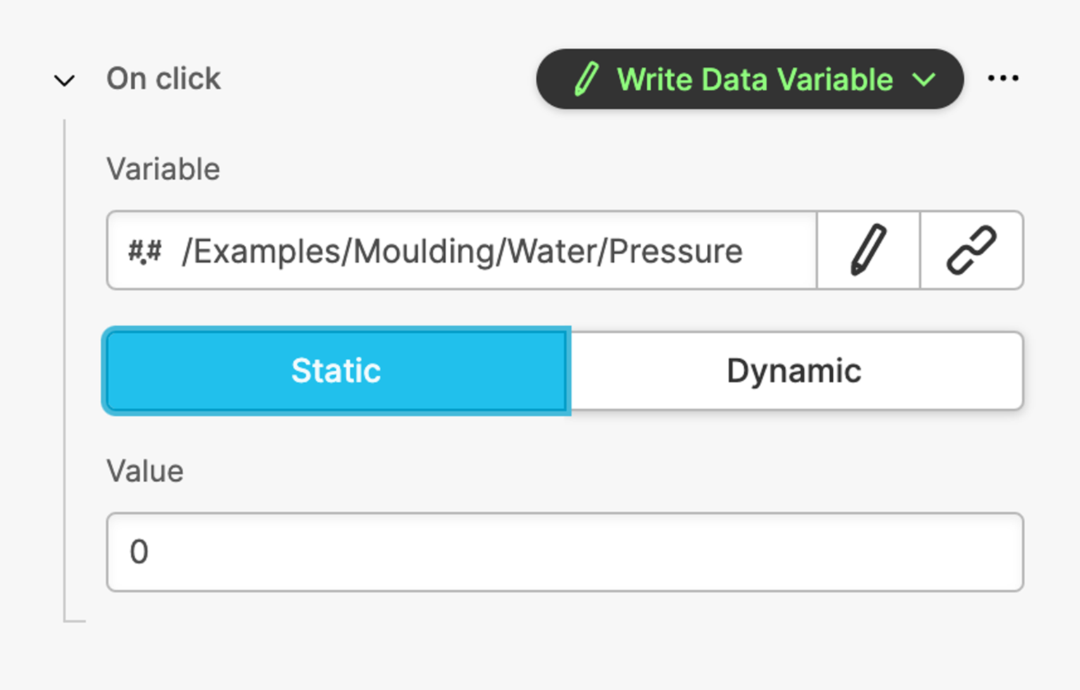This screenshot has height=690, width=1080.
Task: Click the #.# number type icon
Action: coord(144,251)
